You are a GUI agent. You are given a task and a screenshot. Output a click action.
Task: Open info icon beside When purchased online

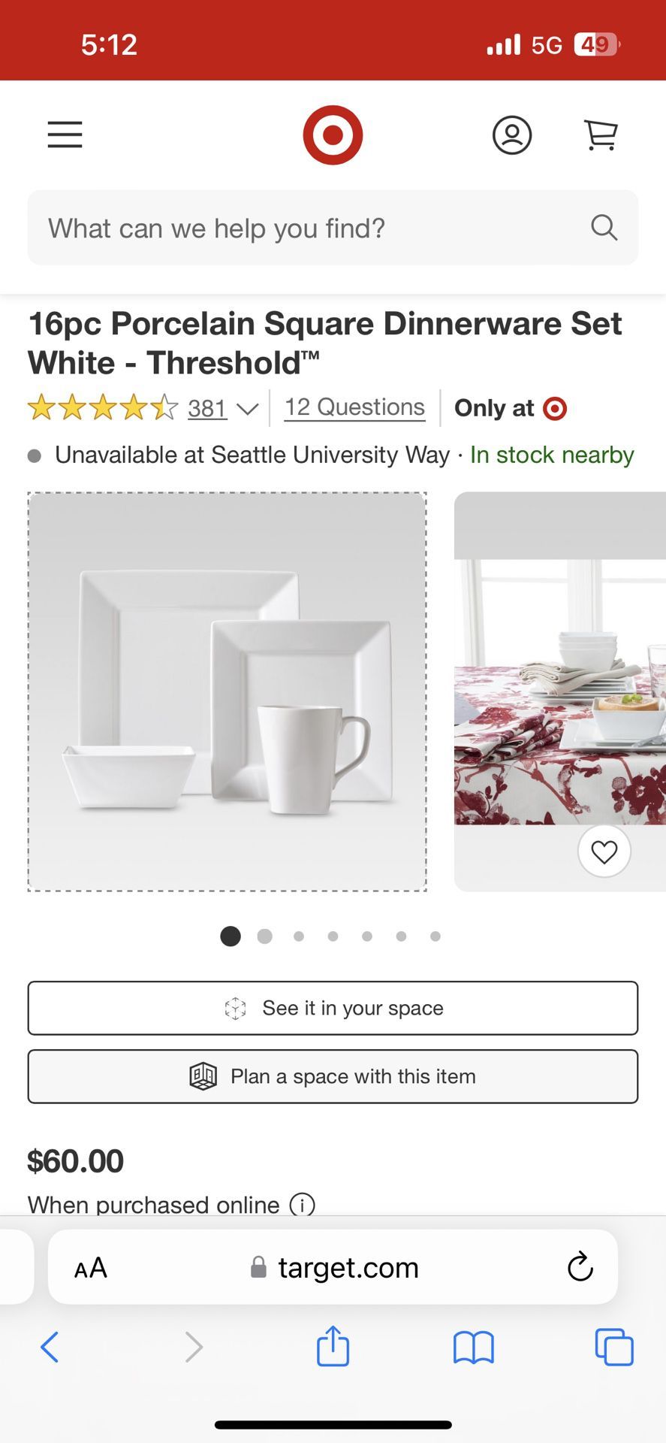coord(302,1205)
